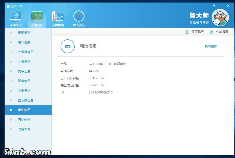The height and width of the screenshot is (158, 235).
Task: Open 功耗估算 in the sidebar
Action: pos(24,129)
